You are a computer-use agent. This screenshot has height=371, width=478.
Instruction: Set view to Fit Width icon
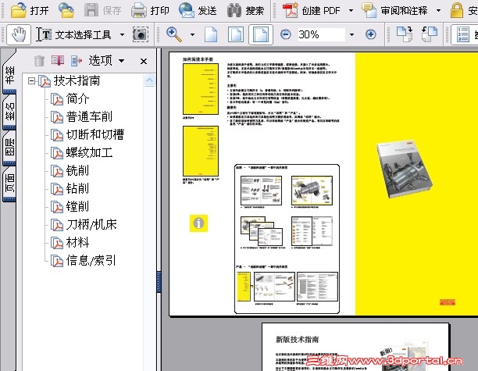click(261, 34)
